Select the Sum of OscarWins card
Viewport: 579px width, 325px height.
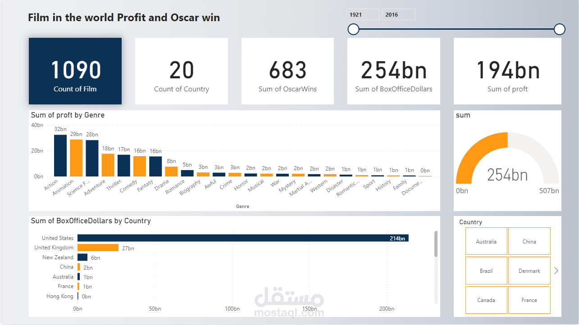point(287,71)
